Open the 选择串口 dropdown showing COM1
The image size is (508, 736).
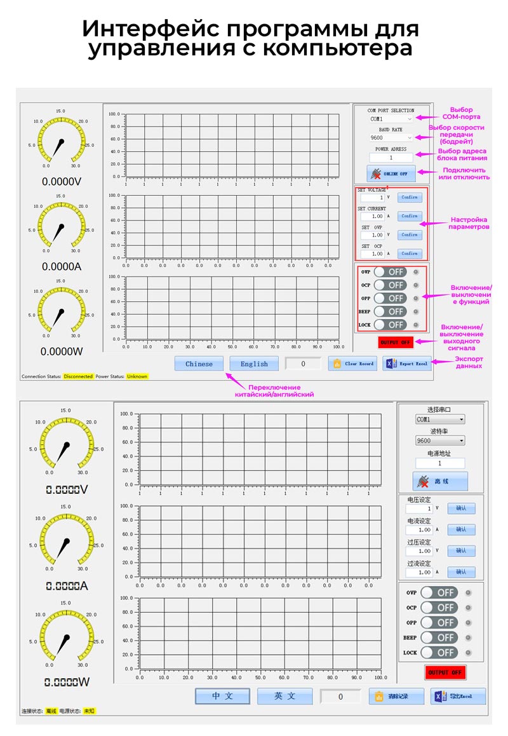click(x=439, y=419)
